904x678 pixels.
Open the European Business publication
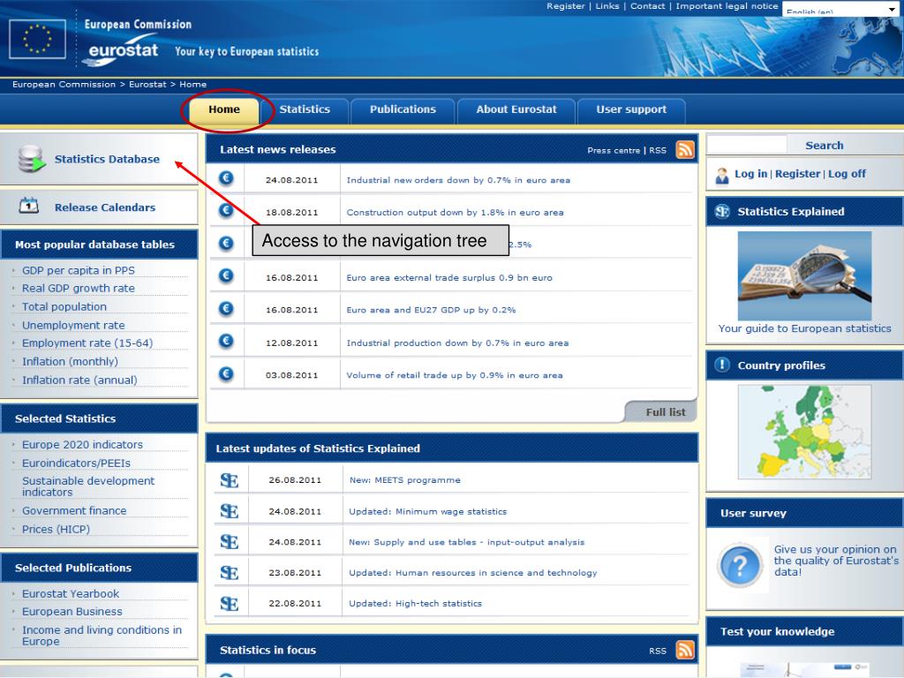point(72,612)
